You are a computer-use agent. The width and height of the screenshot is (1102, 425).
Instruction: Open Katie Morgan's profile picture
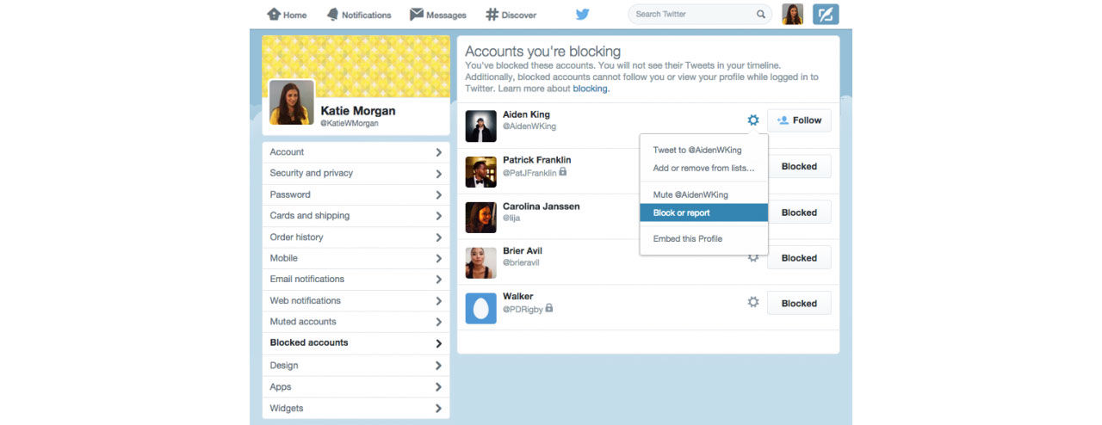(291, 102)
